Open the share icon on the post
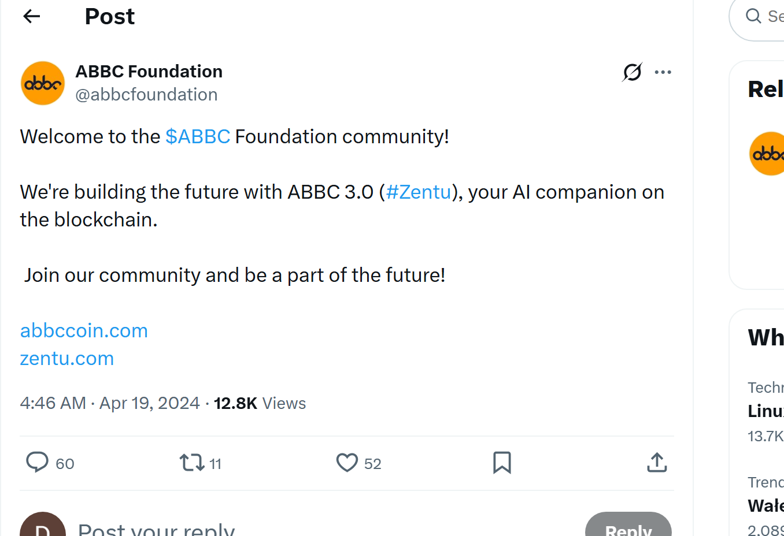The image size is (784, 536). pos(657,463)
